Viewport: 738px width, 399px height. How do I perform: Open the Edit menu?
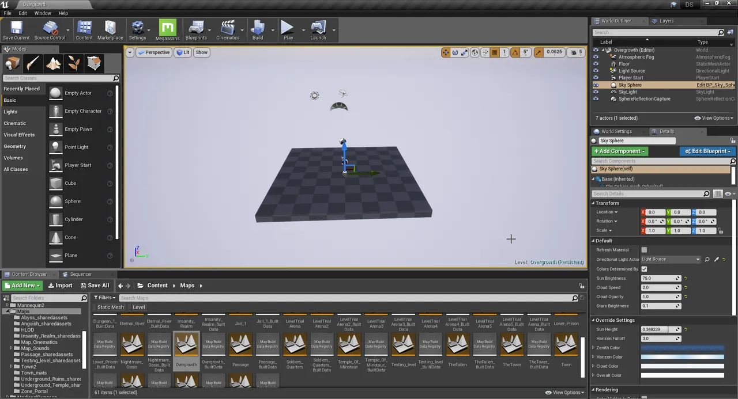[x=23, y=13]
